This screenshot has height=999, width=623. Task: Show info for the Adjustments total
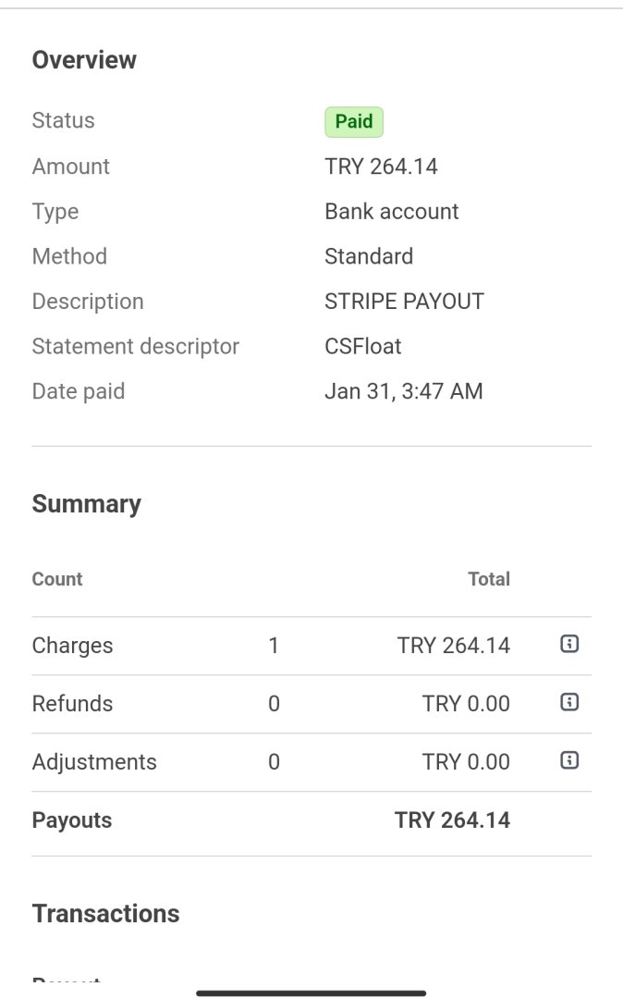tap(569, 760)
